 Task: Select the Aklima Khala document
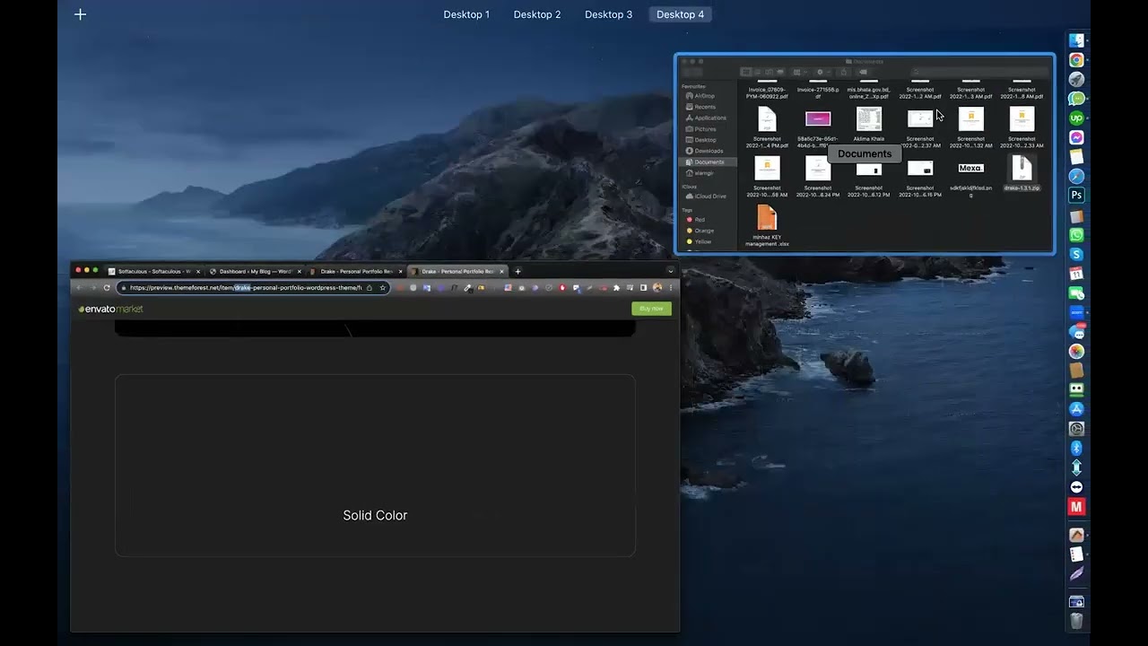click(868, 125)
